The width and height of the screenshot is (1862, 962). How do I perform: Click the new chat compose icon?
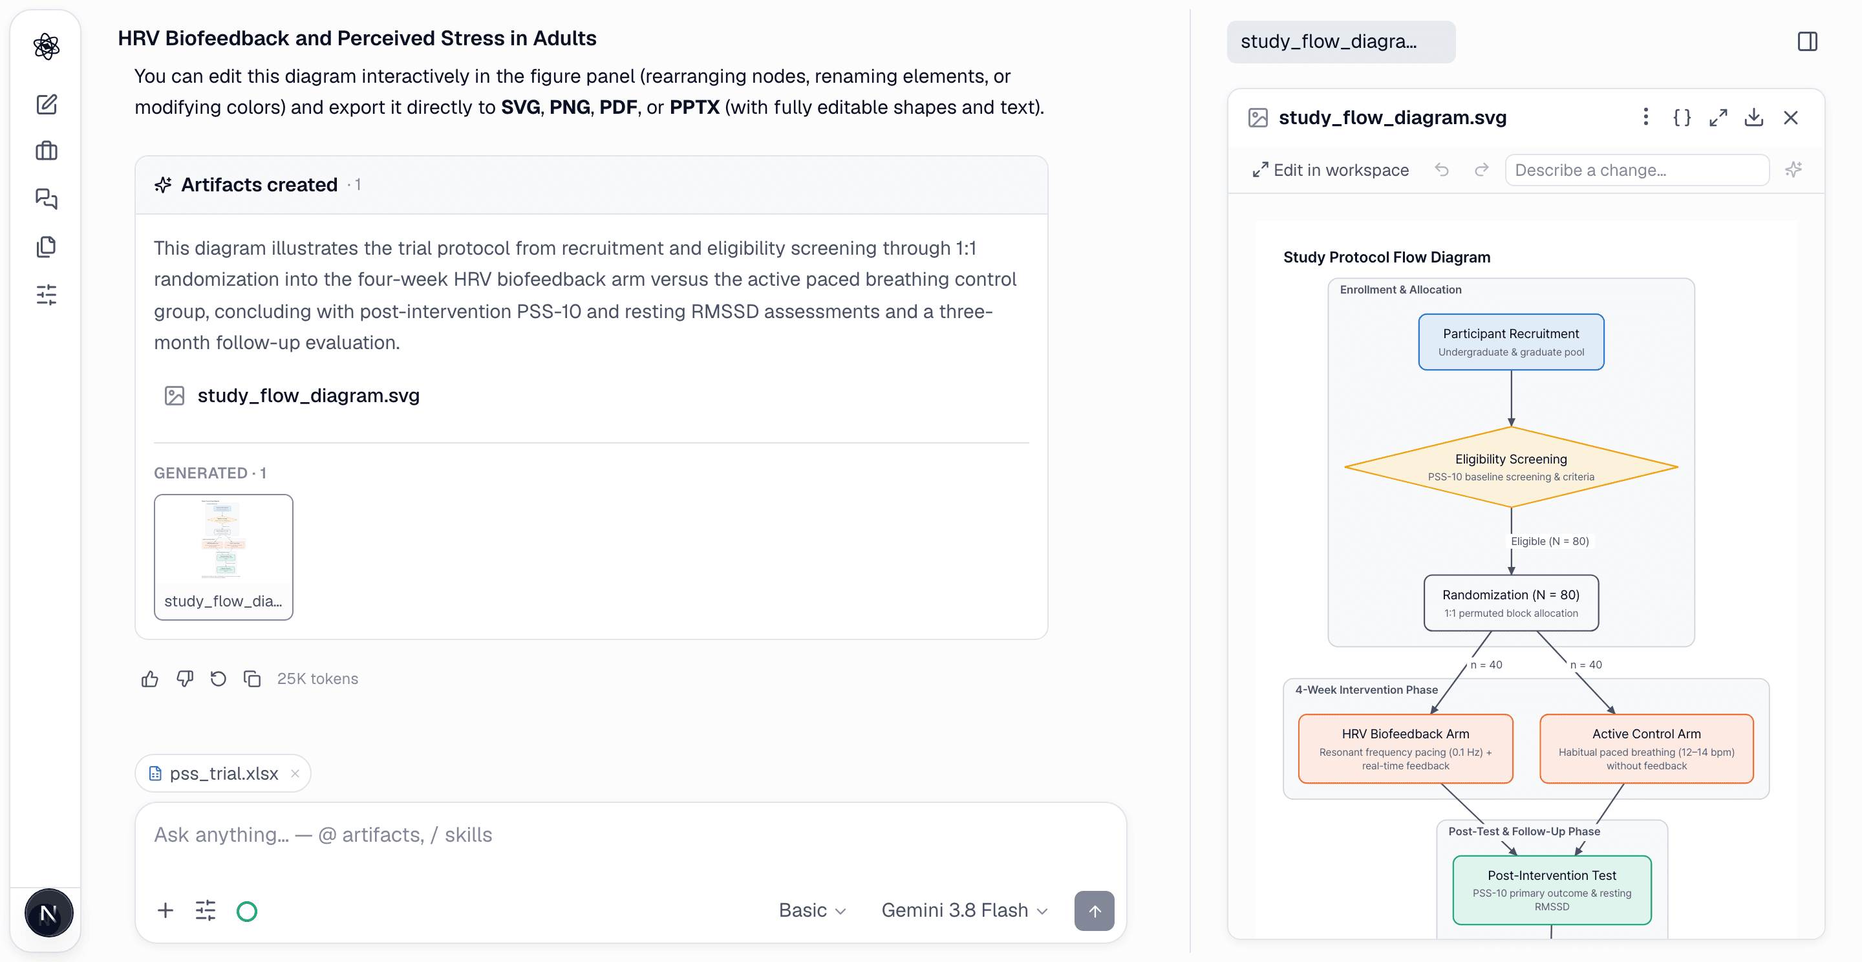[x=47, y=104]
